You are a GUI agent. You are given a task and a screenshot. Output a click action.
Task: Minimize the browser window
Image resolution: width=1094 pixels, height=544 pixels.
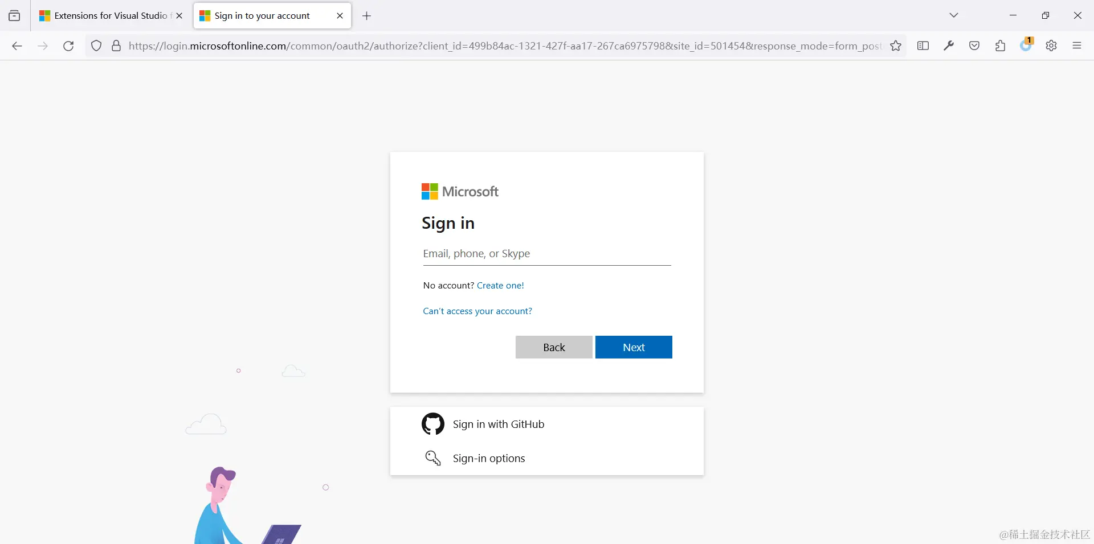[x=1013, y=15]
